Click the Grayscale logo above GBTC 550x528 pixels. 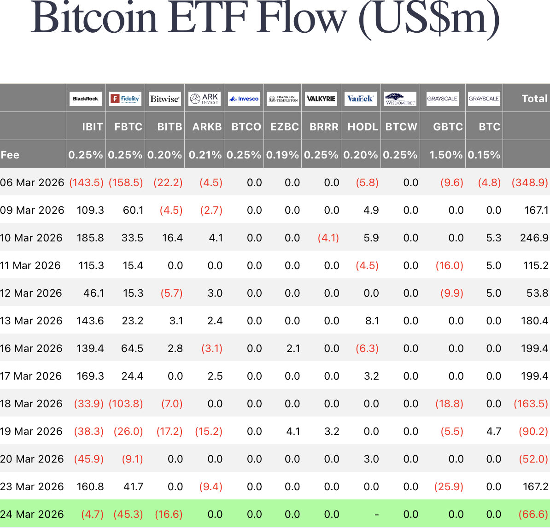pyautogui.click(x=443, y=99)
